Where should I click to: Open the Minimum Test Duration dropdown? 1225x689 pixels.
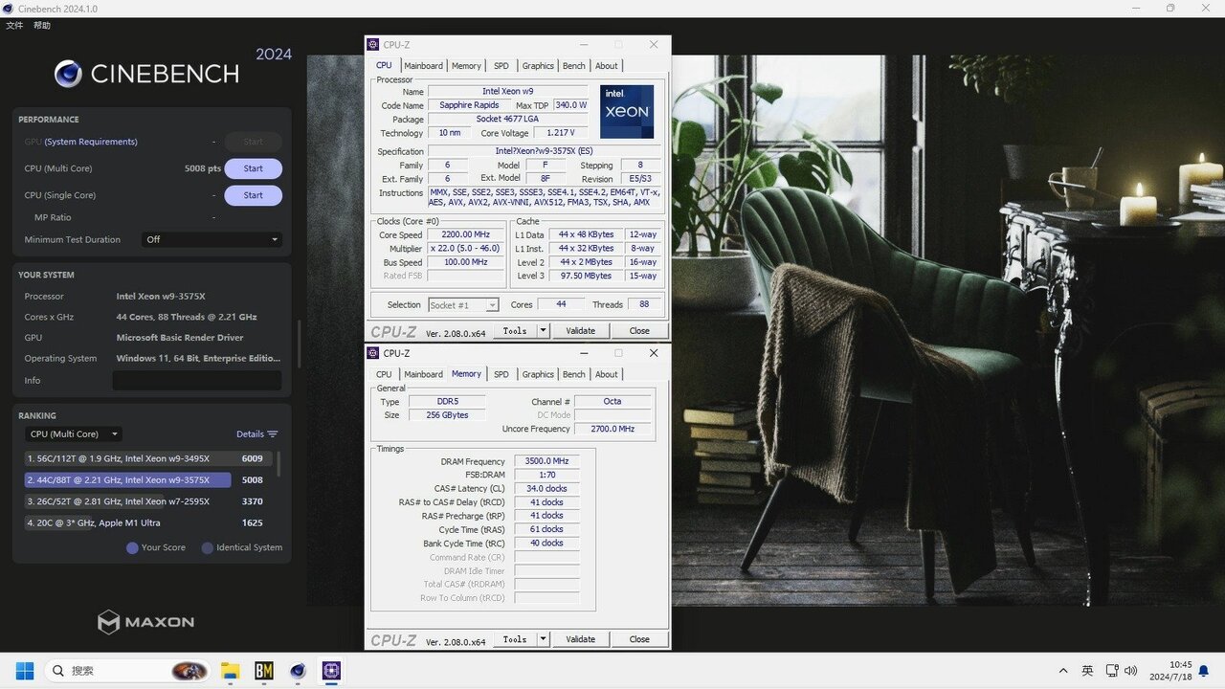(212, 239)
